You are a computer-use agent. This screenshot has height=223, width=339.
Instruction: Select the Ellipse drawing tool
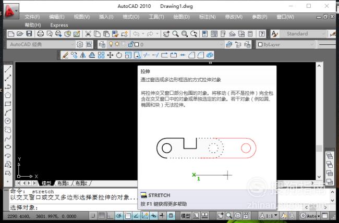click(8, 147)
